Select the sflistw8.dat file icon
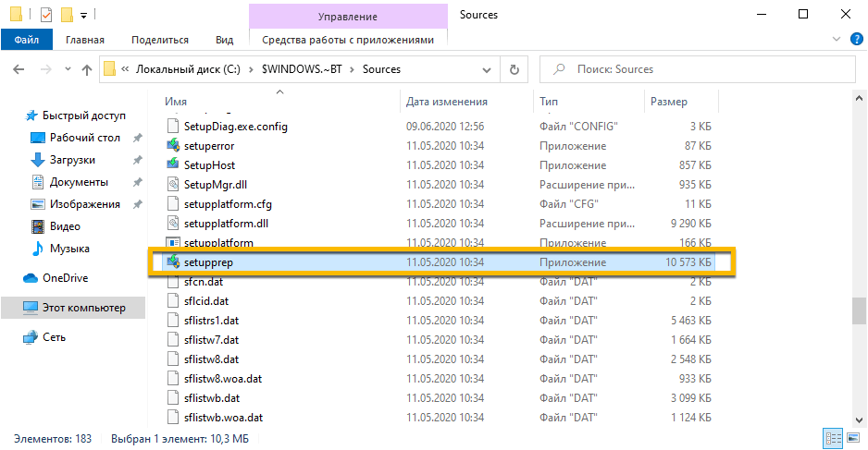The width and height of the screenshot is (868, 450). pos(173,359)
